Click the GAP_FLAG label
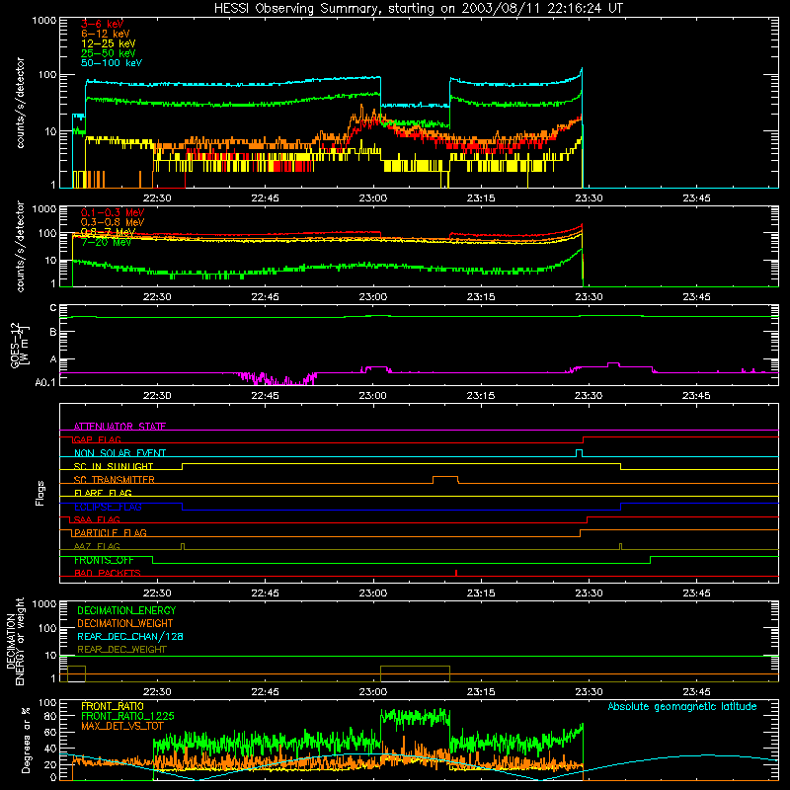 [97, 439]
